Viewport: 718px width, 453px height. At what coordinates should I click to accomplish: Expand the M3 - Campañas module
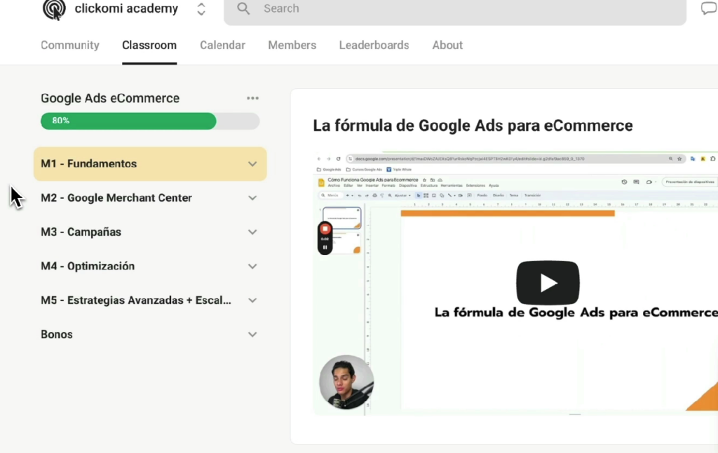[x=150, y=232]
